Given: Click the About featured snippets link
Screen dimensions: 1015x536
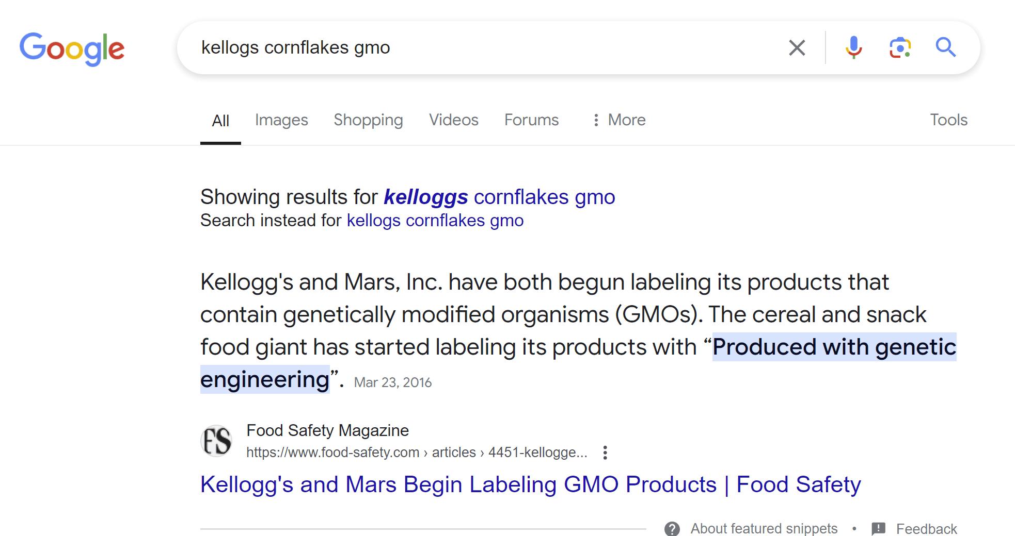Looking at the screenshot, I should click(764, 528).
